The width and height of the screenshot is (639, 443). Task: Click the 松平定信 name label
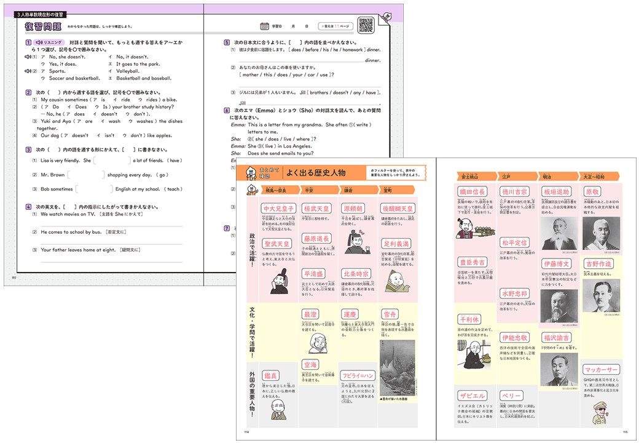[x=514, y=242]
